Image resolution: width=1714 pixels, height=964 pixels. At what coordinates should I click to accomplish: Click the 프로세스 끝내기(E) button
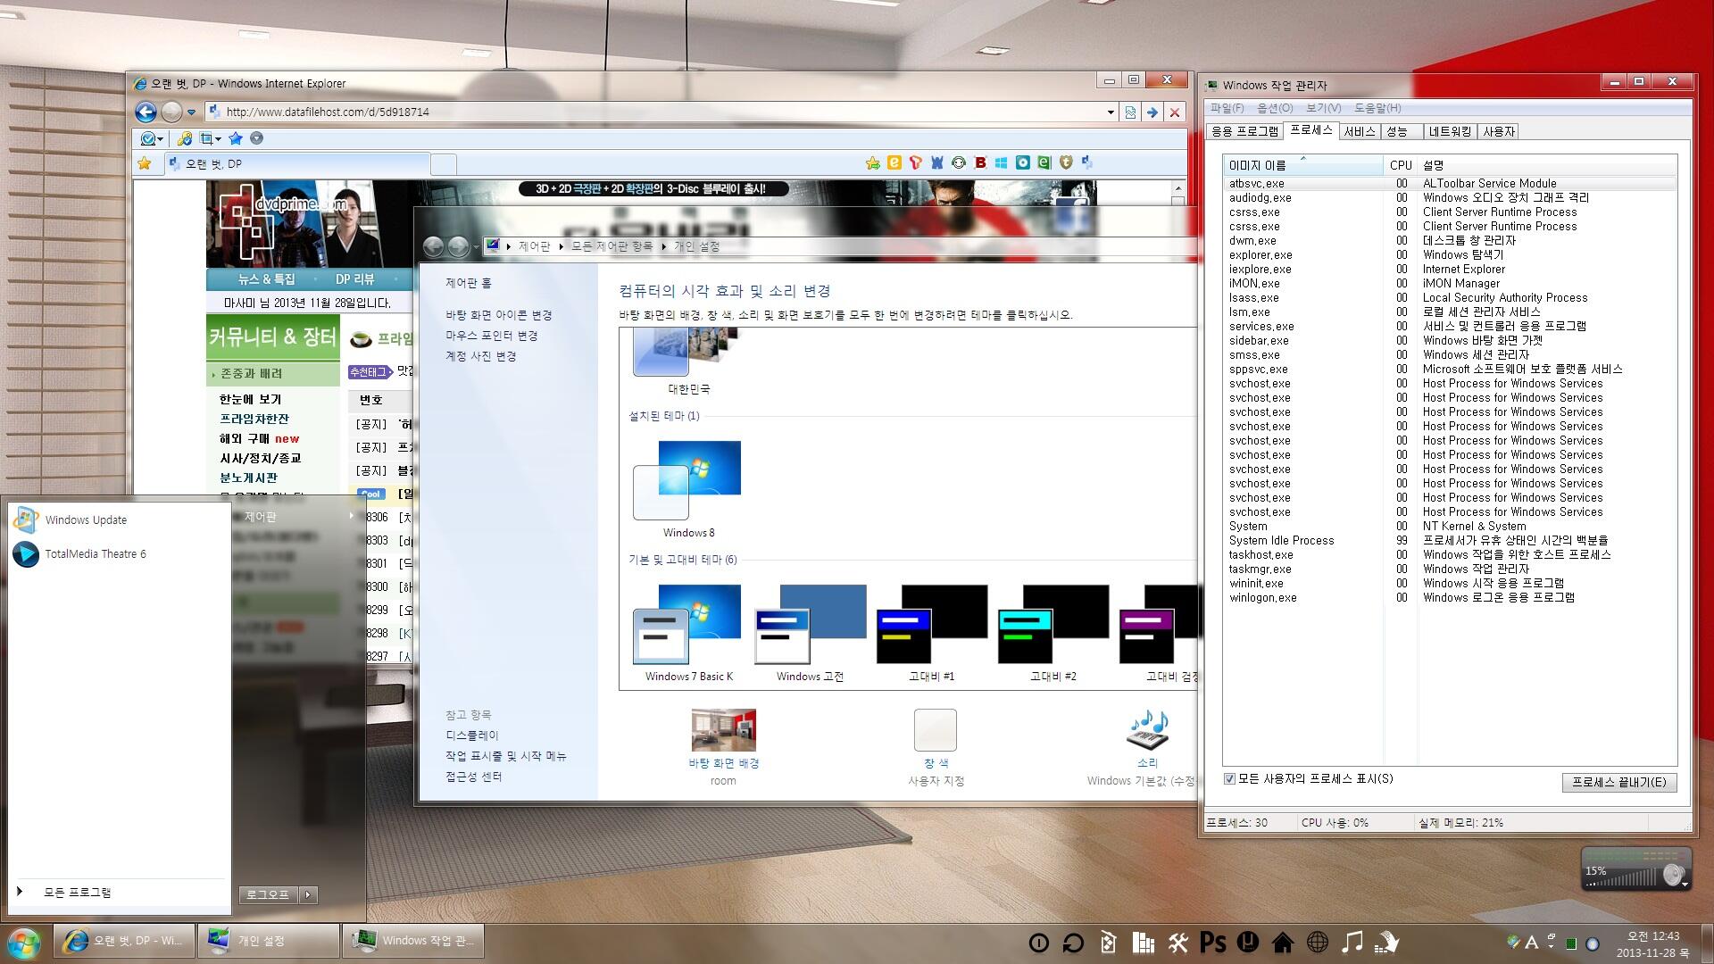[x=1618, y=782]
